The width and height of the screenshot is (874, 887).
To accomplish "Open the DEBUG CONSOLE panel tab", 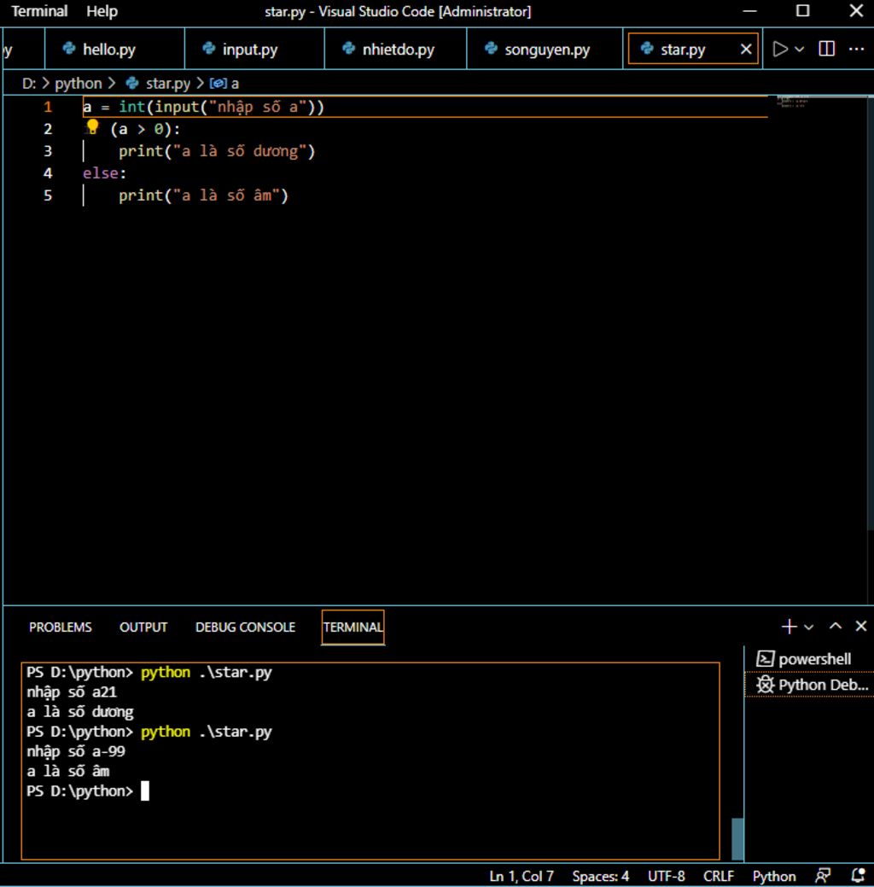I will (245, 627).
